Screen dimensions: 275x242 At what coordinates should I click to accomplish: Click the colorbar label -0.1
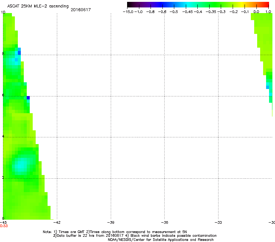pyautogui.click(x=245, y=12)
